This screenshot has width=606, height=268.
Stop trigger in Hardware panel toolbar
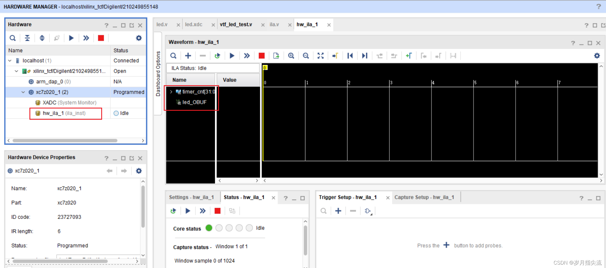click(x=101, y=38)
